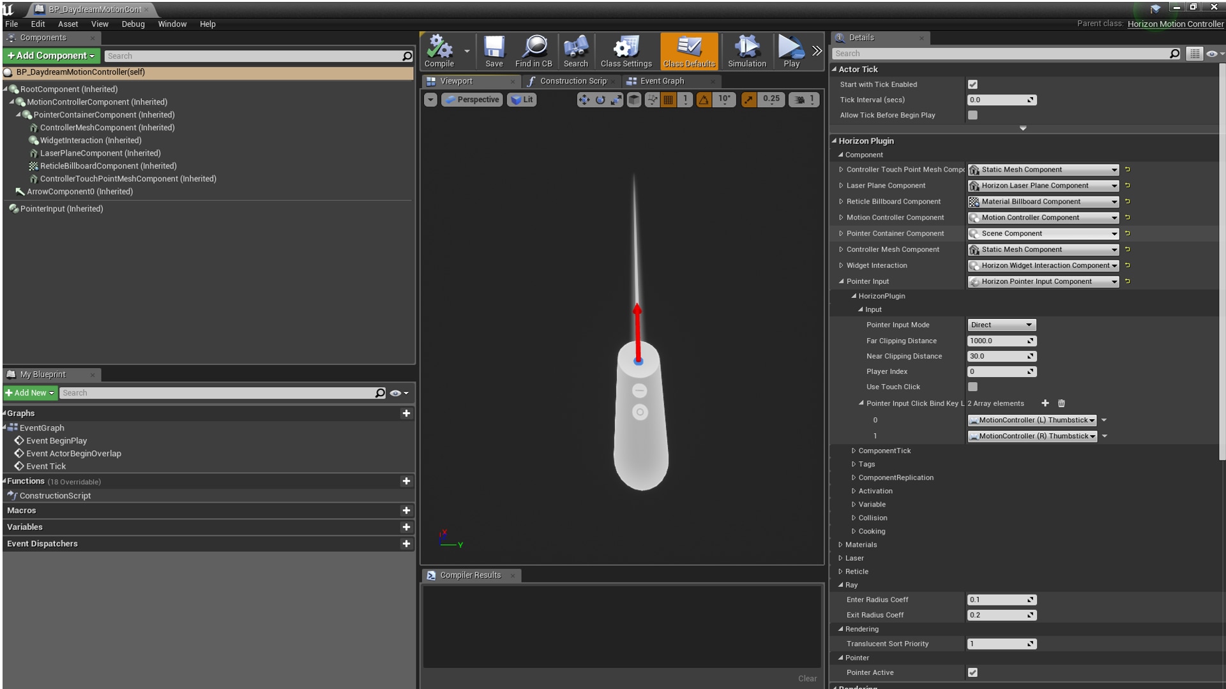1226x689 pixels.
Task: Toggle Use Touch Click option
Action: [972, 387]
